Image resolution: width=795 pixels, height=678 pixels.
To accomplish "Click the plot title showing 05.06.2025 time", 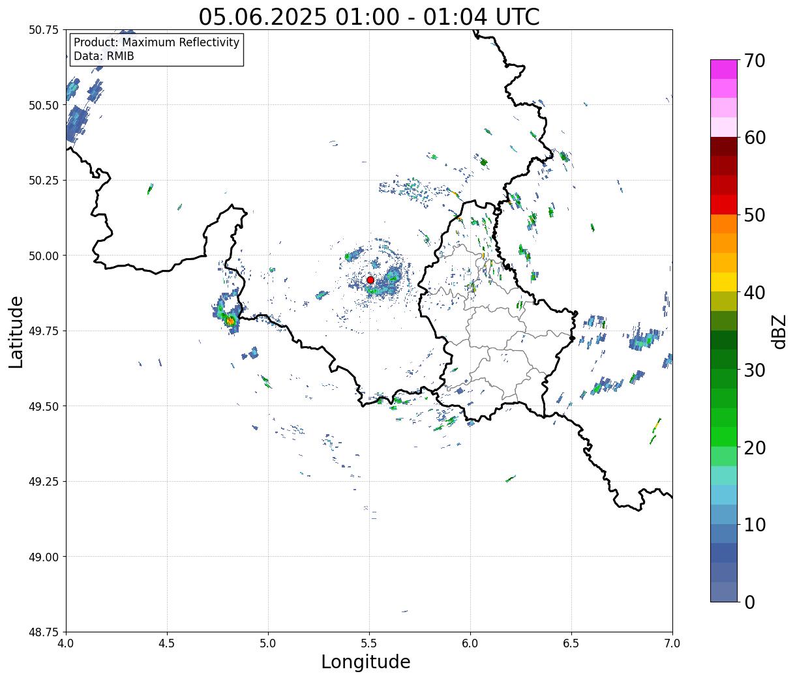I will [x=369, y=16].
